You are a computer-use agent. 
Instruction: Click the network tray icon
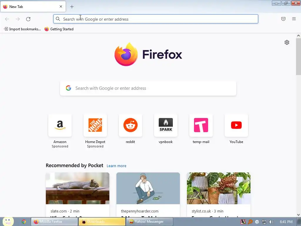(264, 222)
